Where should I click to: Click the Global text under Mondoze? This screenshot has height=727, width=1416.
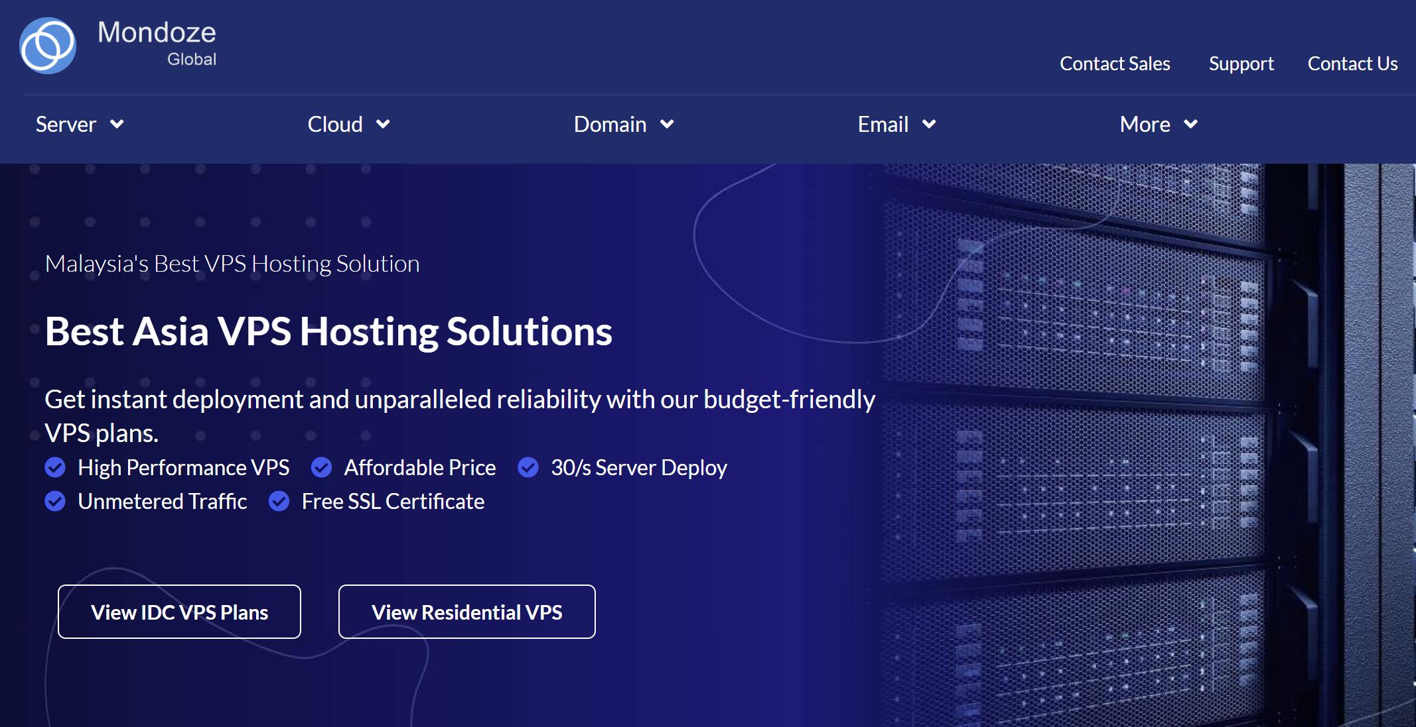tap(192, 59)
